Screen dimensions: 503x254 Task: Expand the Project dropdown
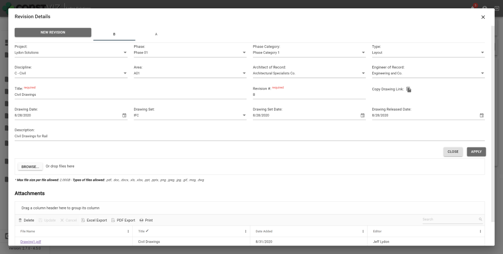pos(125,53)
